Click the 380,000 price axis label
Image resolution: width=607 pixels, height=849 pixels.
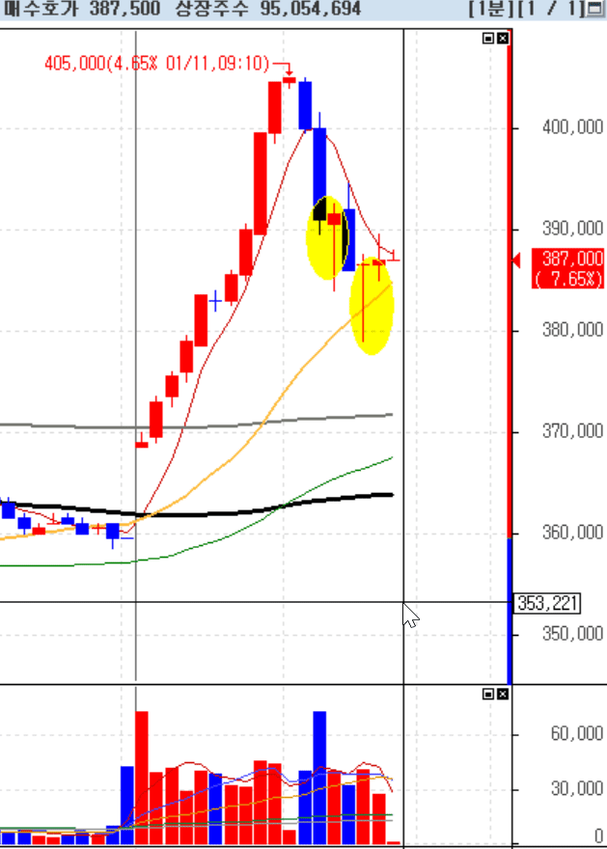(x=572, y=330)
